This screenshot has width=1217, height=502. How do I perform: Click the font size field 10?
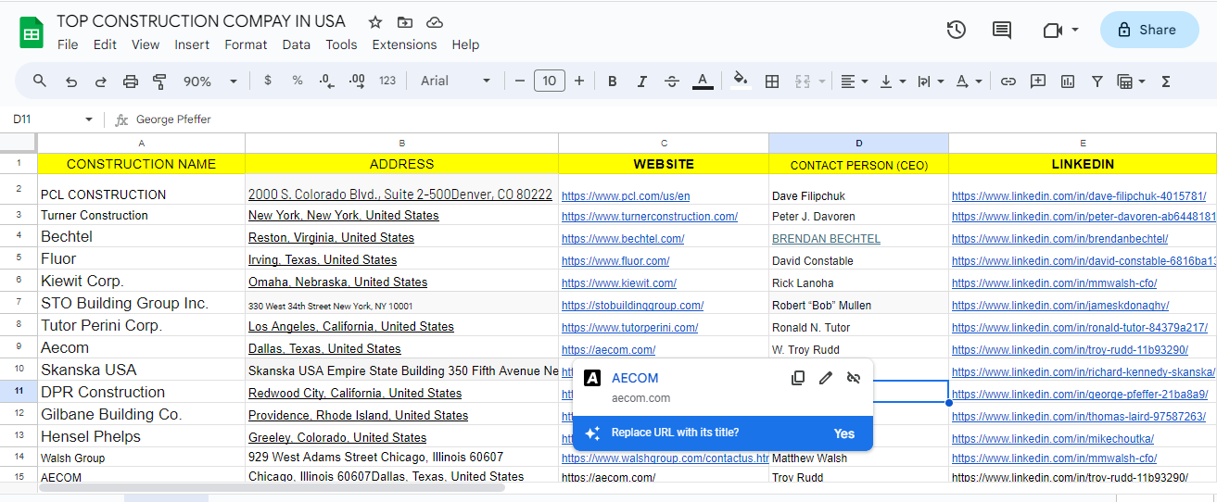[550, 82]
